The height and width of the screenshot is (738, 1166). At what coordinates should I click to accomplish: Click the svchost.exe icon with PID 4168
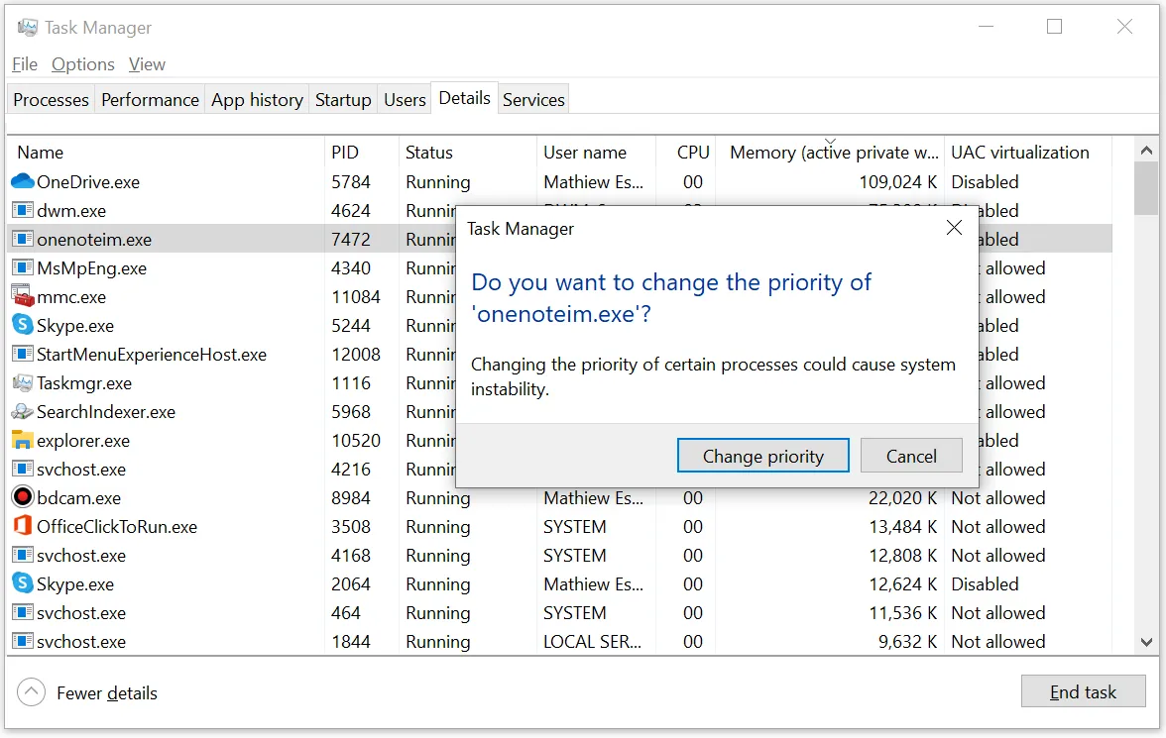(x=23, y=555)
